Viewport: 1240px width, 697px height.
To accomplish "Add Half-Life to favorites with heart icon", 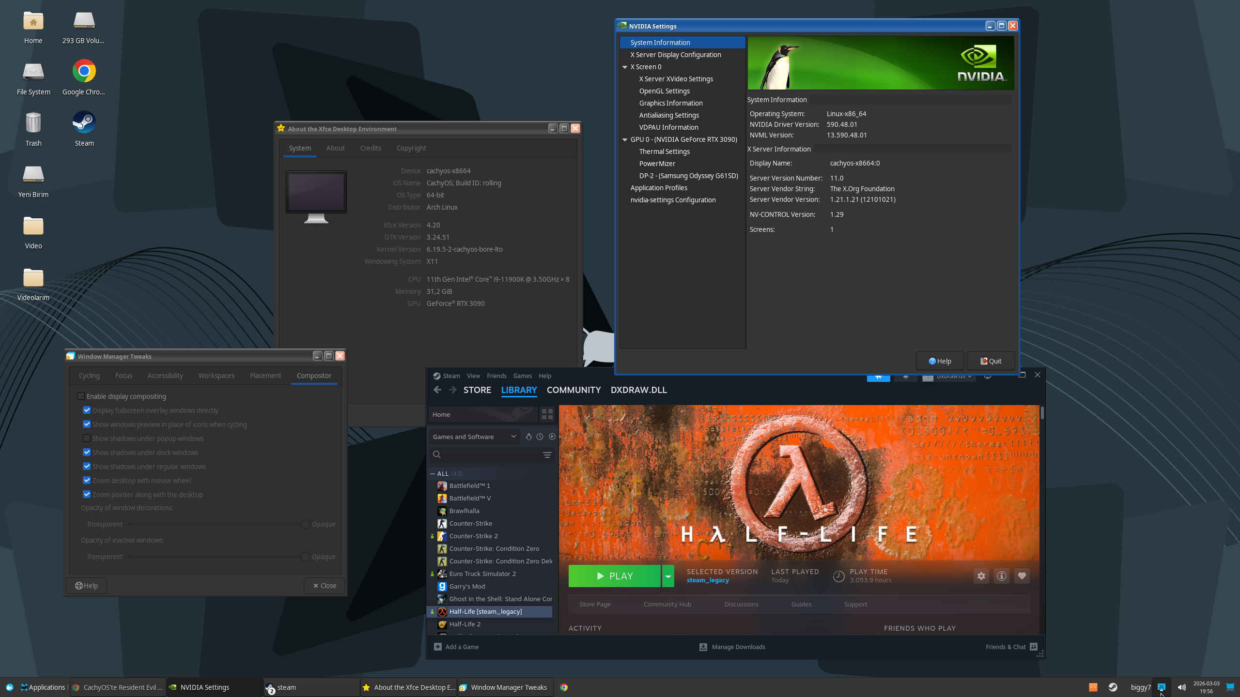I will point(1022,576).
